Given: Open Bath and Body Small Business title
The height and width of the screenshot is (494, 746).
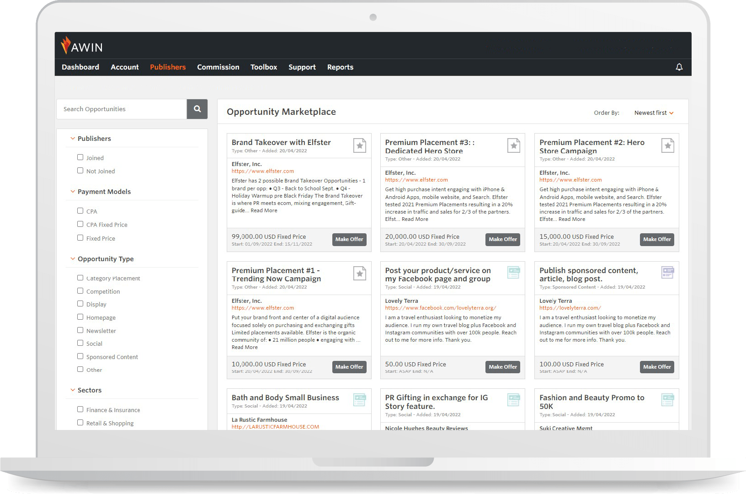Looking at the screenshot, I should (x=285, y=398).
